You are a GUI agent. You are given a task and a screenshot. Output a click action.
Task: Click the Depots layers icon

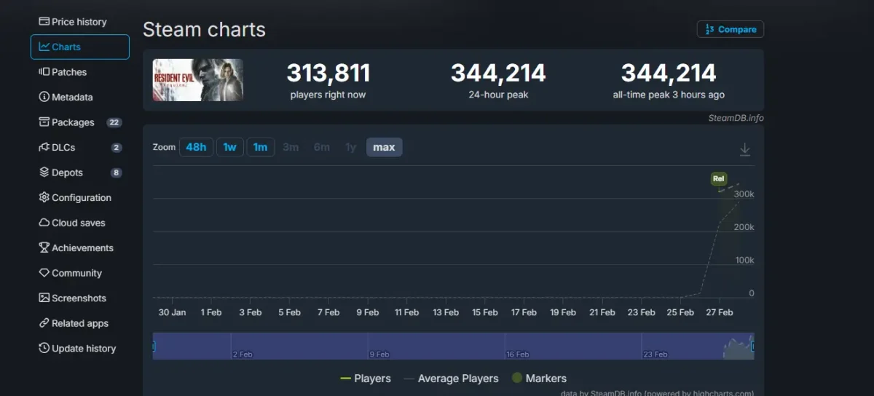coord(44,173)
